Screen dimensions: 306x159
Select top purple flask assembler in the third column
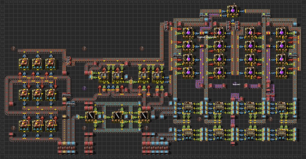(x=250, y=33)
